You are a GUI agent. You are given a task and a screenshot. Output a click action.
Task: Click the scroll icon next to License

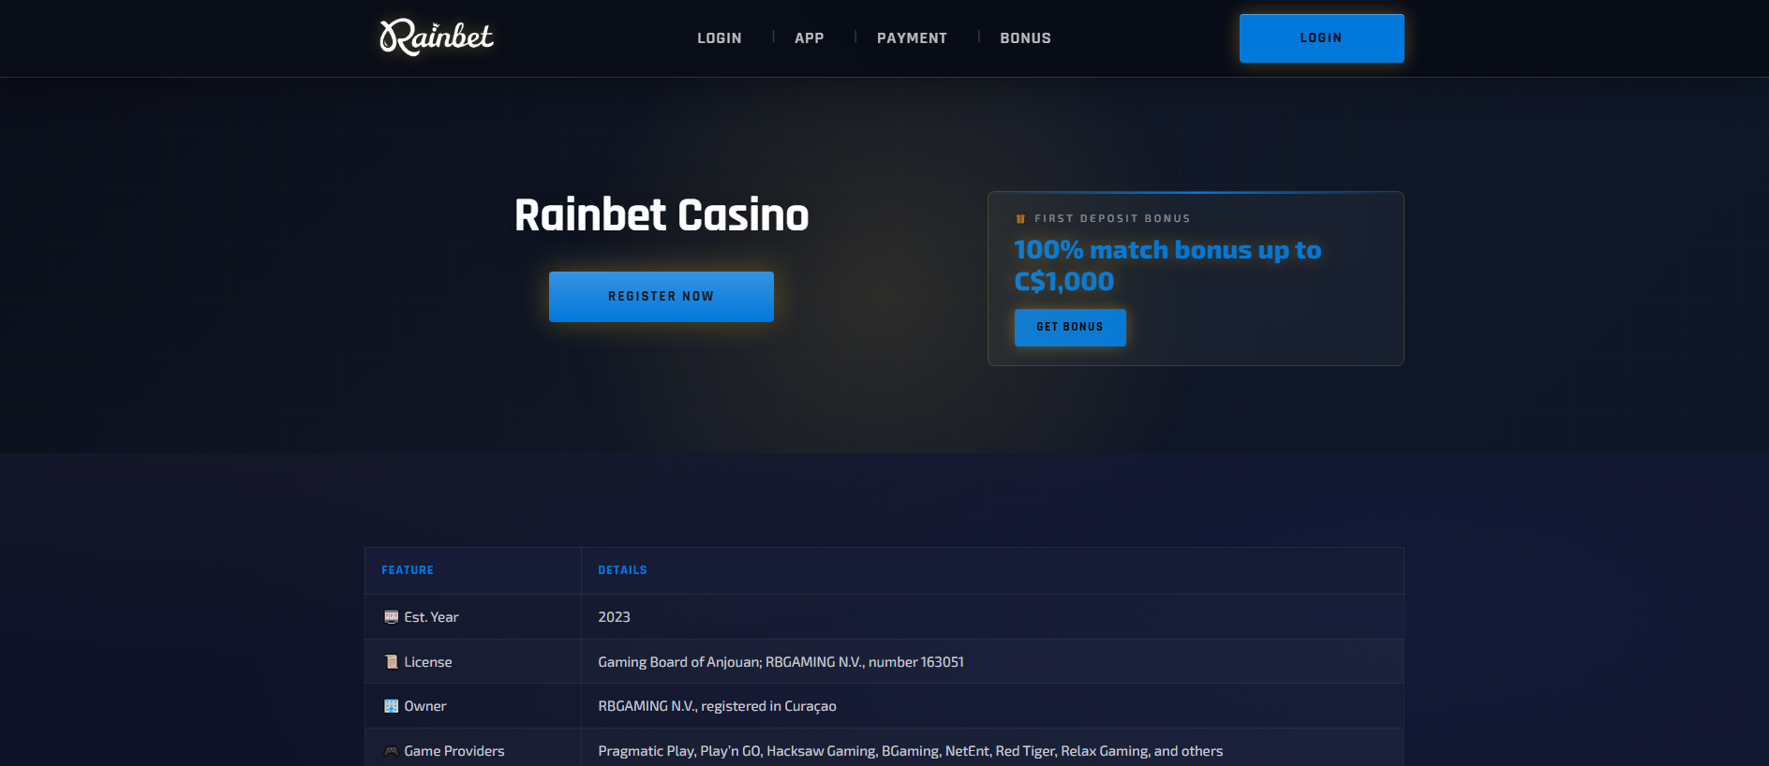click(392, 662)
